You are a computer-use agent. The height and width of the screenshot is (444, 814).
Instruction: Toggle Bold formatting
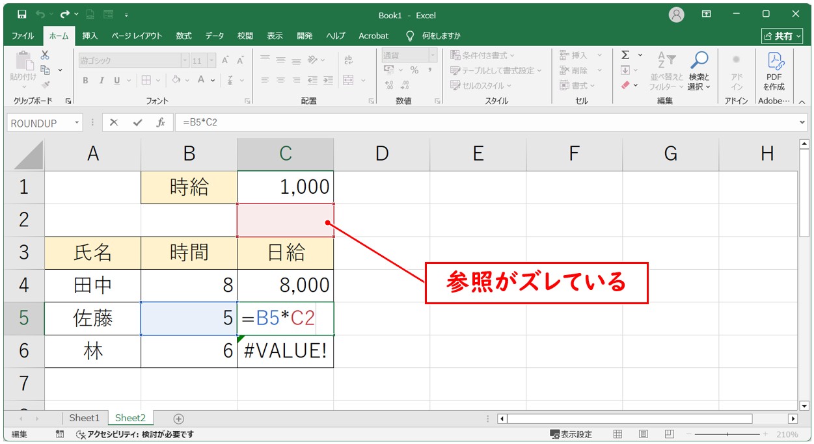[x=85, y=80]
